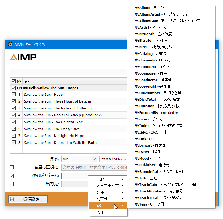This screenshot has width=223, height=219.
Task: Click the disabled 音量の正規化 settings field
Action: click(94, 167)
